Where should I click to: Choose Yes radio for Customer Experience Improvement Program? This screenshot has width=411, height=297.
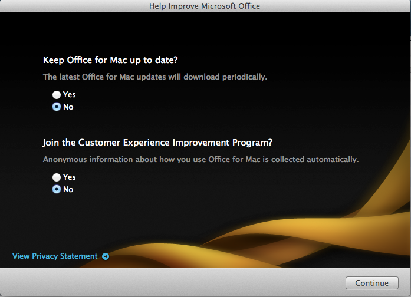(x=57, y=177)
